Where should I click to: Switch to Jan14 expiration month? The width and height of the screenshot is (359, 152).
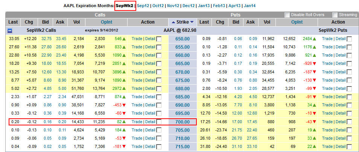(x=249, y=6)
